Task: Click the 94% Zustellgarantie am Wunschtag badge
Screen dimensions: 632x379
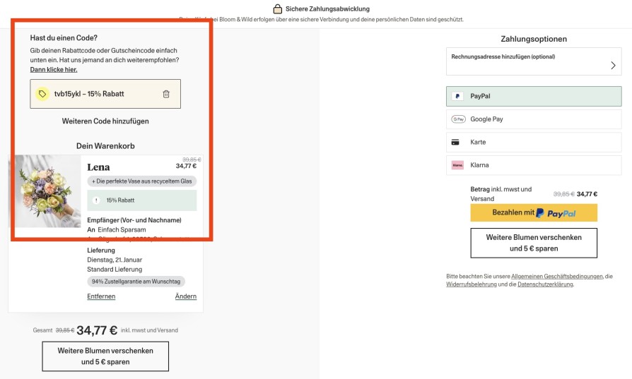Action: coord(136,282)
